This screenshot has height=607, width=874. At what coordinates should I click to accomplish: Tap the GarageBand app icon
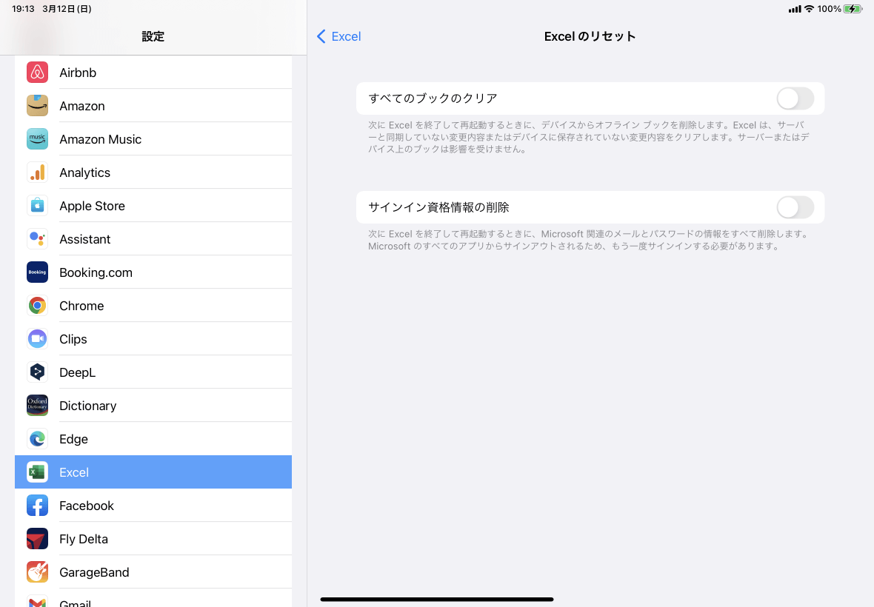click(37, 572)
